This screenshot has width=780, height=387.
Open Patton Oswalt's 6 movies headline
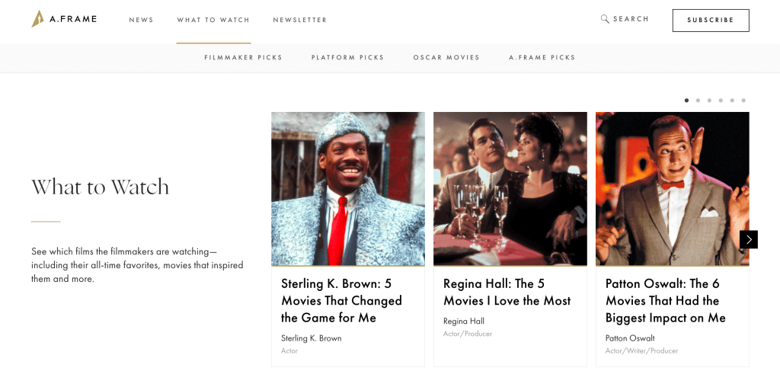tap(665, 300)
